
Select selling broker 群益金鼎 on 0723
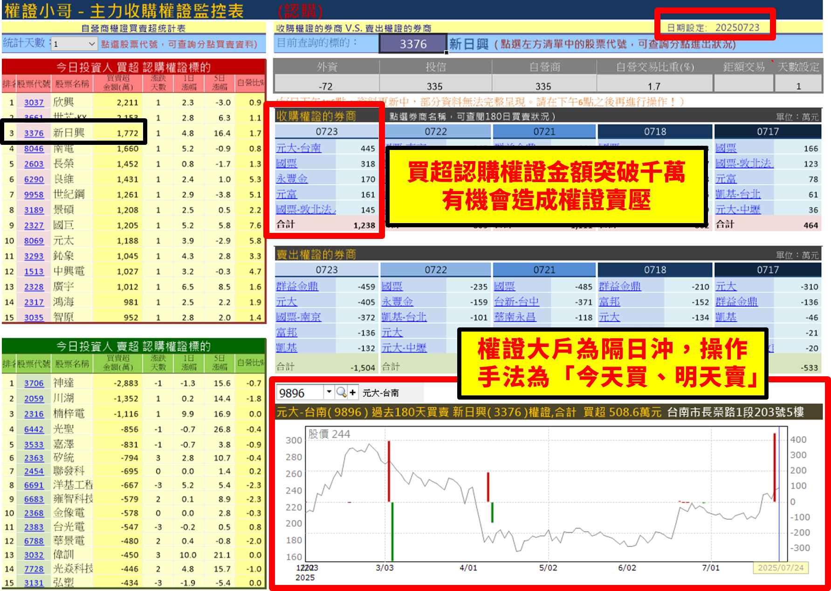click(297, 286)
